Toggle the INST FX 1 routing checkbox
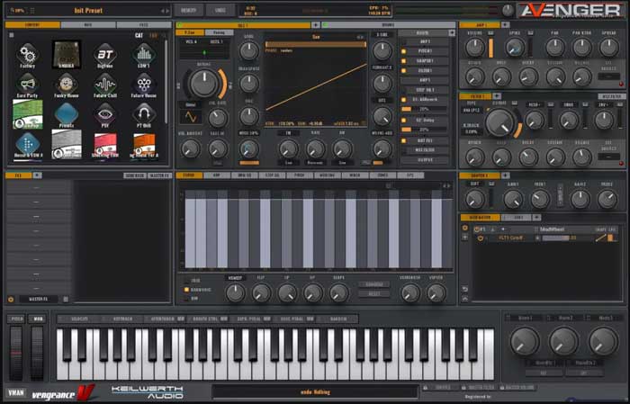 pyautogui.click(x=403, y=141)
